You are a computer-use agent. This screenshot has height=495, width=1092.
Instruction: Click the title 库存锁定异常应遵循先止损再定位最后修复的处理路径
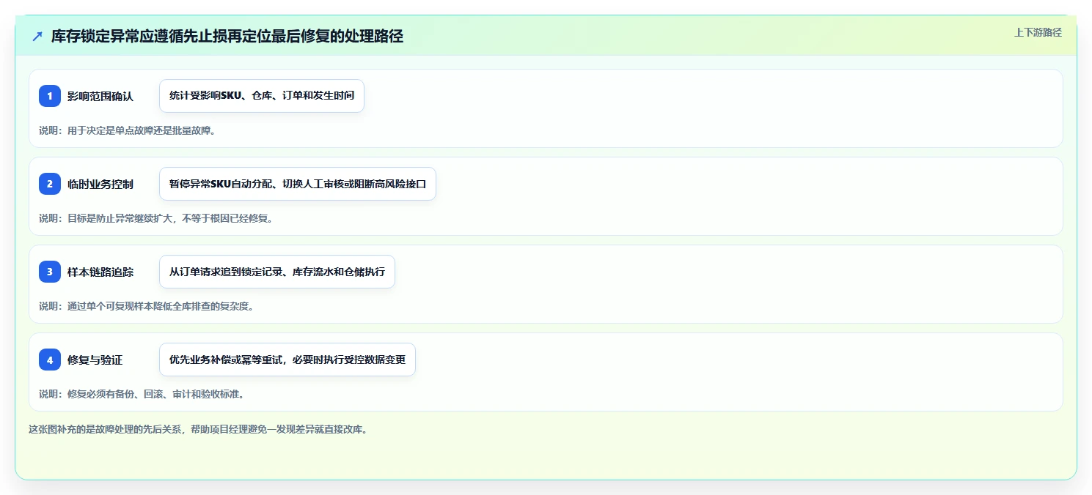[x=227, y=37]
